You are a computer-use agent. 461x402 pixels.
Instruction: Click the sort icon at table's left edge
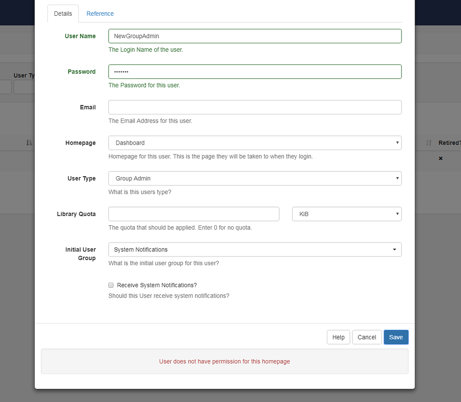click(x=29, y=143)
